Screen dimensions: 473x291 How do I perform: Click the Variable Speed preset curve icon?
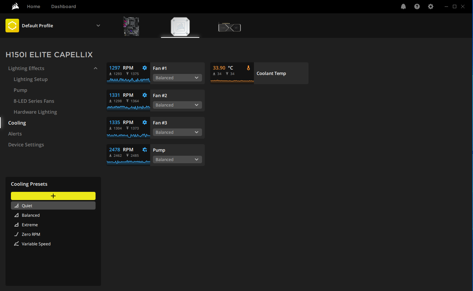tap(16, 244)
